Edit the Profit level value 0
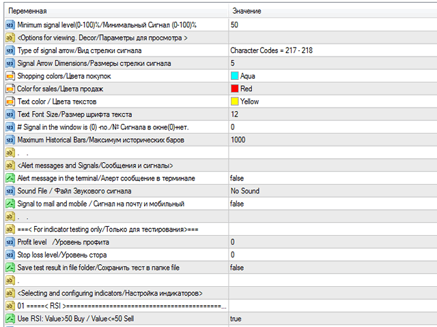437x327 pixels. coord(233,243)
